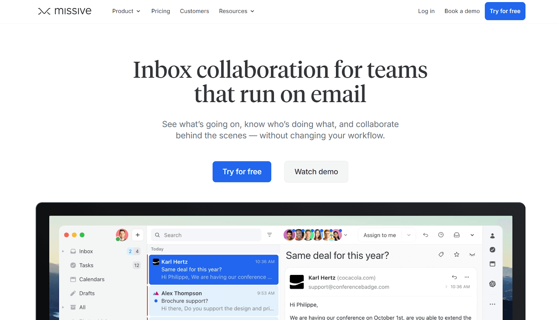Screen dimensions: 559x320
Task: Open the Karl Hertz conversation in list
Action: click(213, 269)
